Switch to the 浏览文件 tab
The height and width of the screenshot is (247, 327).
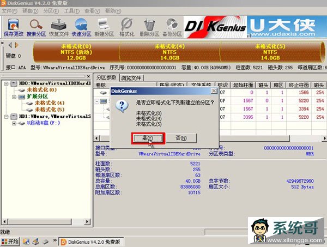(131, 78)
